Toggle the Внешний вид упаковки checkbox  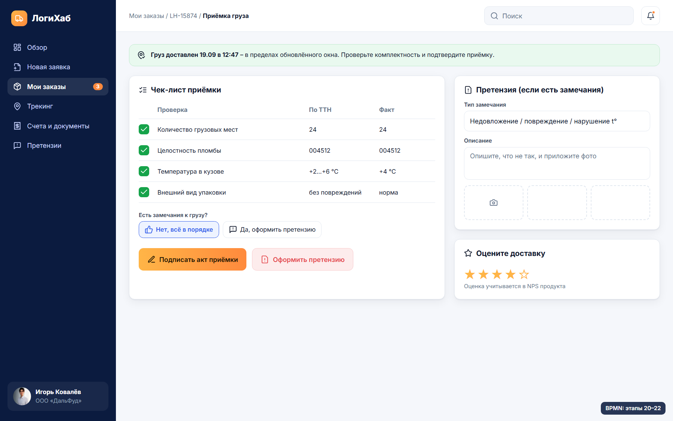click(144, 192)
